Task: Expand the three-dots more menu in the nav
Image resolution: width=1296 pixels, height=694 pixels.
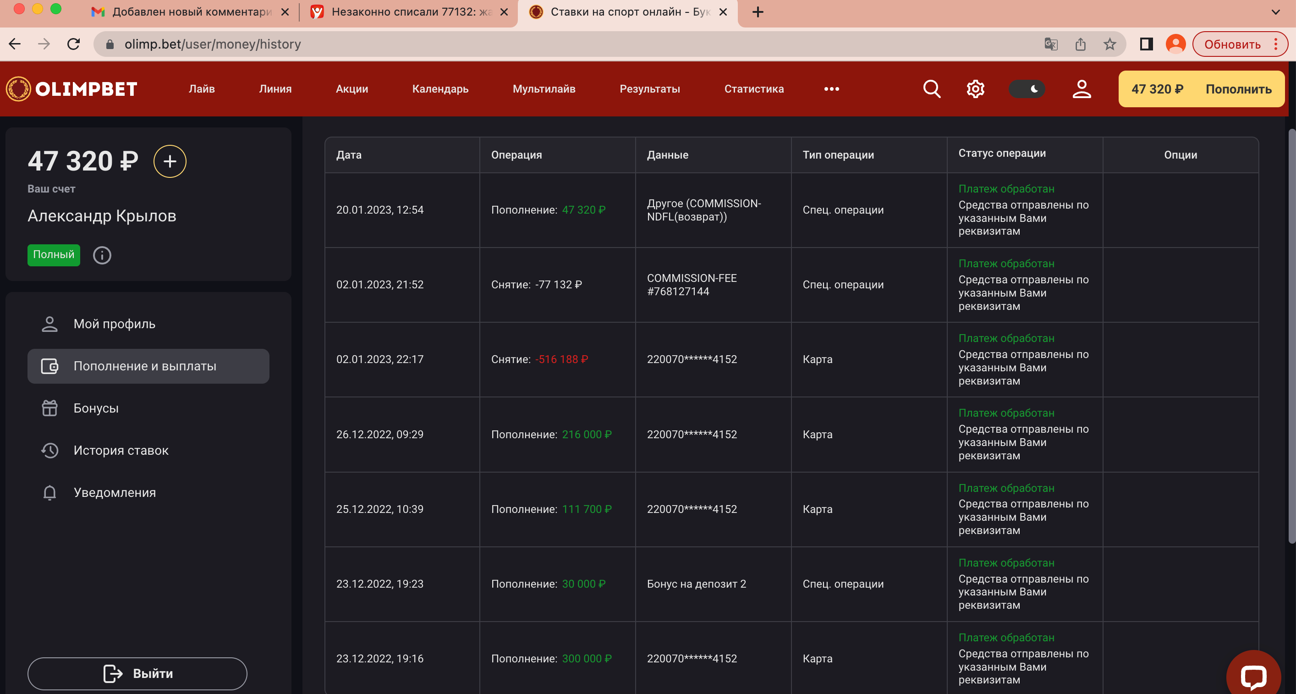Action: coord(831,89)
